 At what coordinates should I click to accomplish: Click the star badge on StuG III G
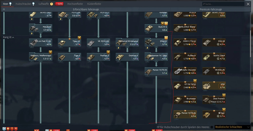[162, 24]
